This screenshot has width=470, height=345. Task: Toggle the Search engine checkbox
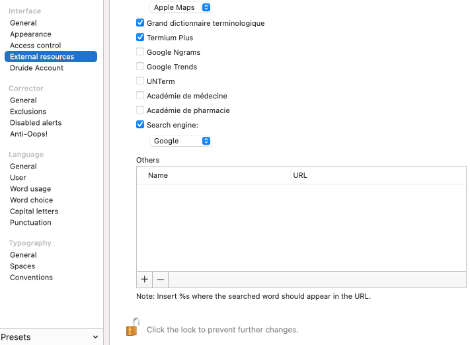coord(140,125)
